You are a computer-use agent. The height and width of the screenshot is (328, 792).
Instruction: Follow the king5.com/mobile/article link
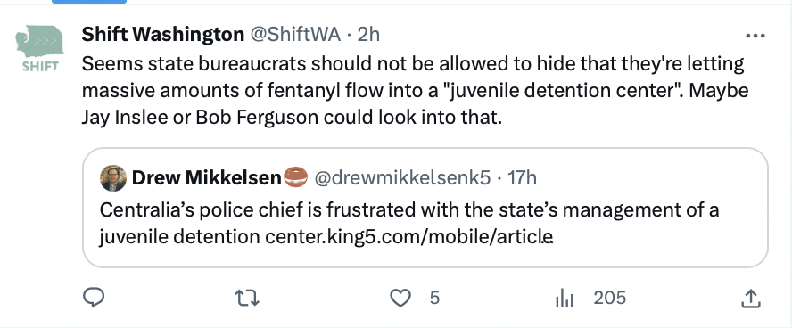click(409, 235)
